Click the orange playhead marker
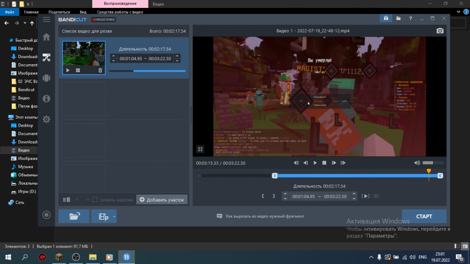 [429, 171]
